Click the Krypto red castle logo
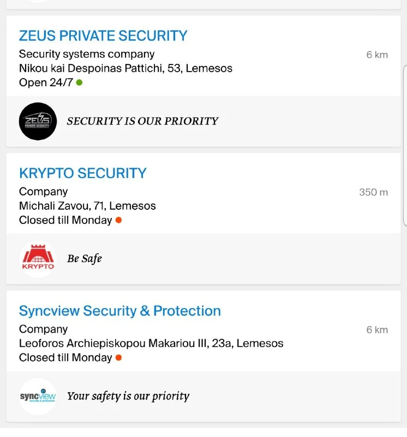Screen dimensions: 407x437 pyautogui.click(x=38, y=259)
